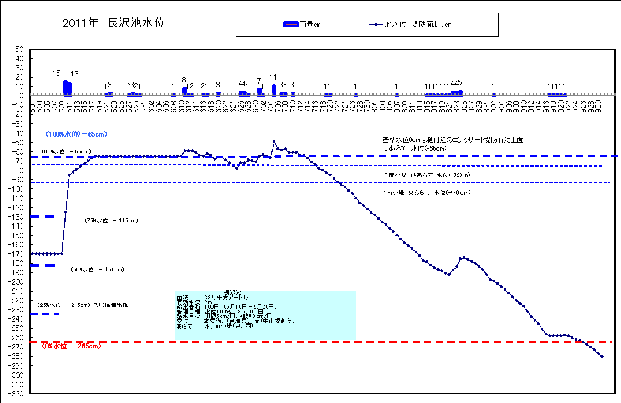Click the rainfall bar labeled 8 near 610
Image resolution: width=621 pixels, height=403 pixels.
coord(185,91)
